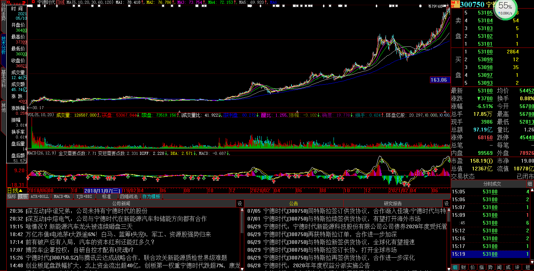The image size is (534, 271).
Task: Open the 设 settings beside 研究报告 tab
Action: 446,203
